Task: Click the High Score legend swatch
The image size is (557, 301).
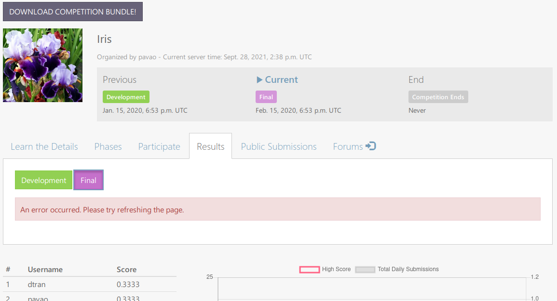Action: [309, 270]
